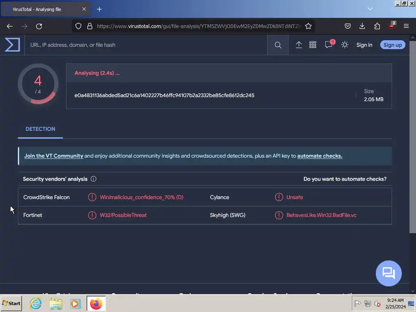
Task: Open the upload file arrow icon
Action: click(299, 45)
